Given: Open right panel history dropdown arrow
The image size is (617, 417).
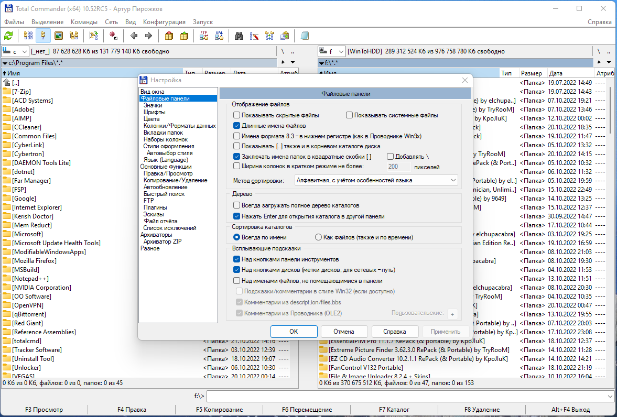Looking at the screenshot, I should (x=609, y=62).
